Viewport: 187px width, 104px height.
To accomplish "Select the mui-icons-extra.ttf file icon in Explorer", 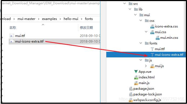I will (x=12, y=41).
